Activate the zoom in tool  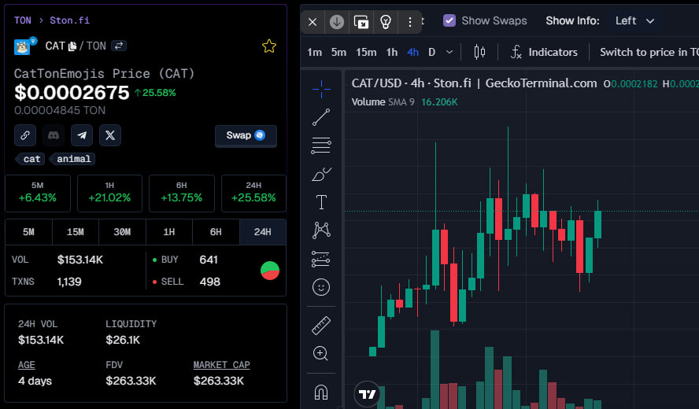coord(321,354)
